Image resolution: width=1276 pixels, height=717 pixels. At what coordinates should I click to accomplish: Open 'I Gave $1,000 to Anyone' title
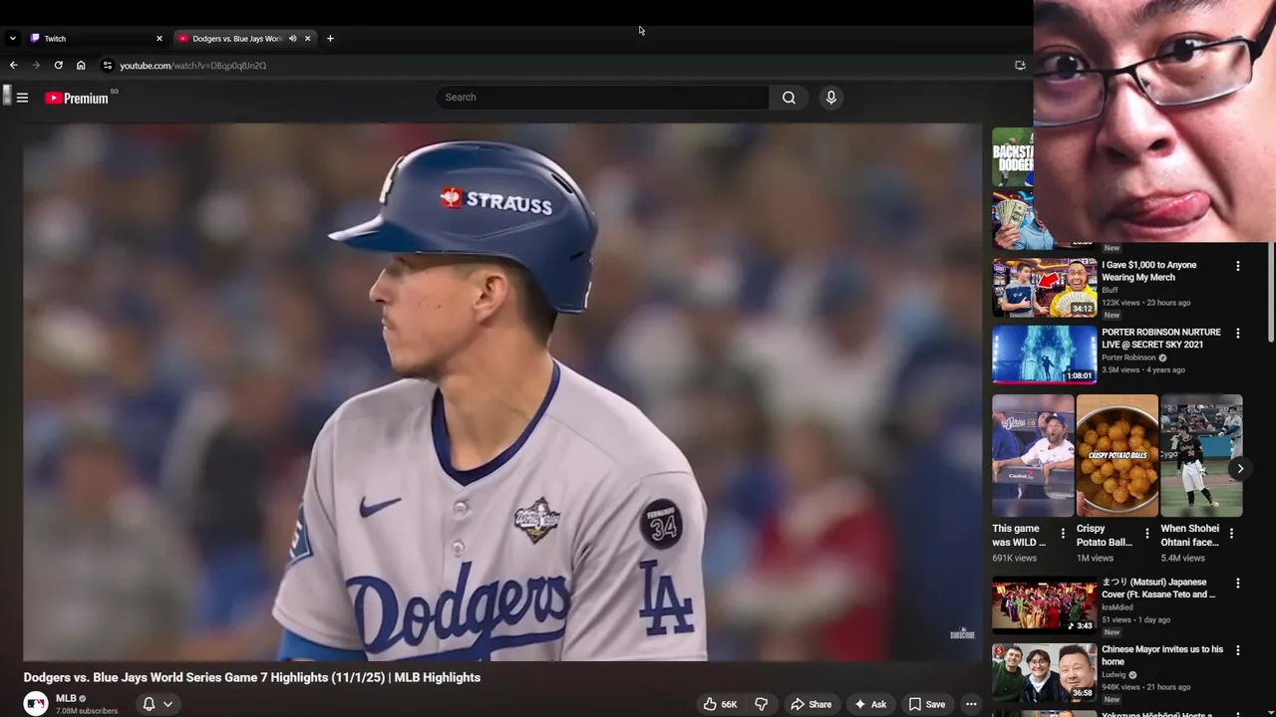tap(1149, 271)
